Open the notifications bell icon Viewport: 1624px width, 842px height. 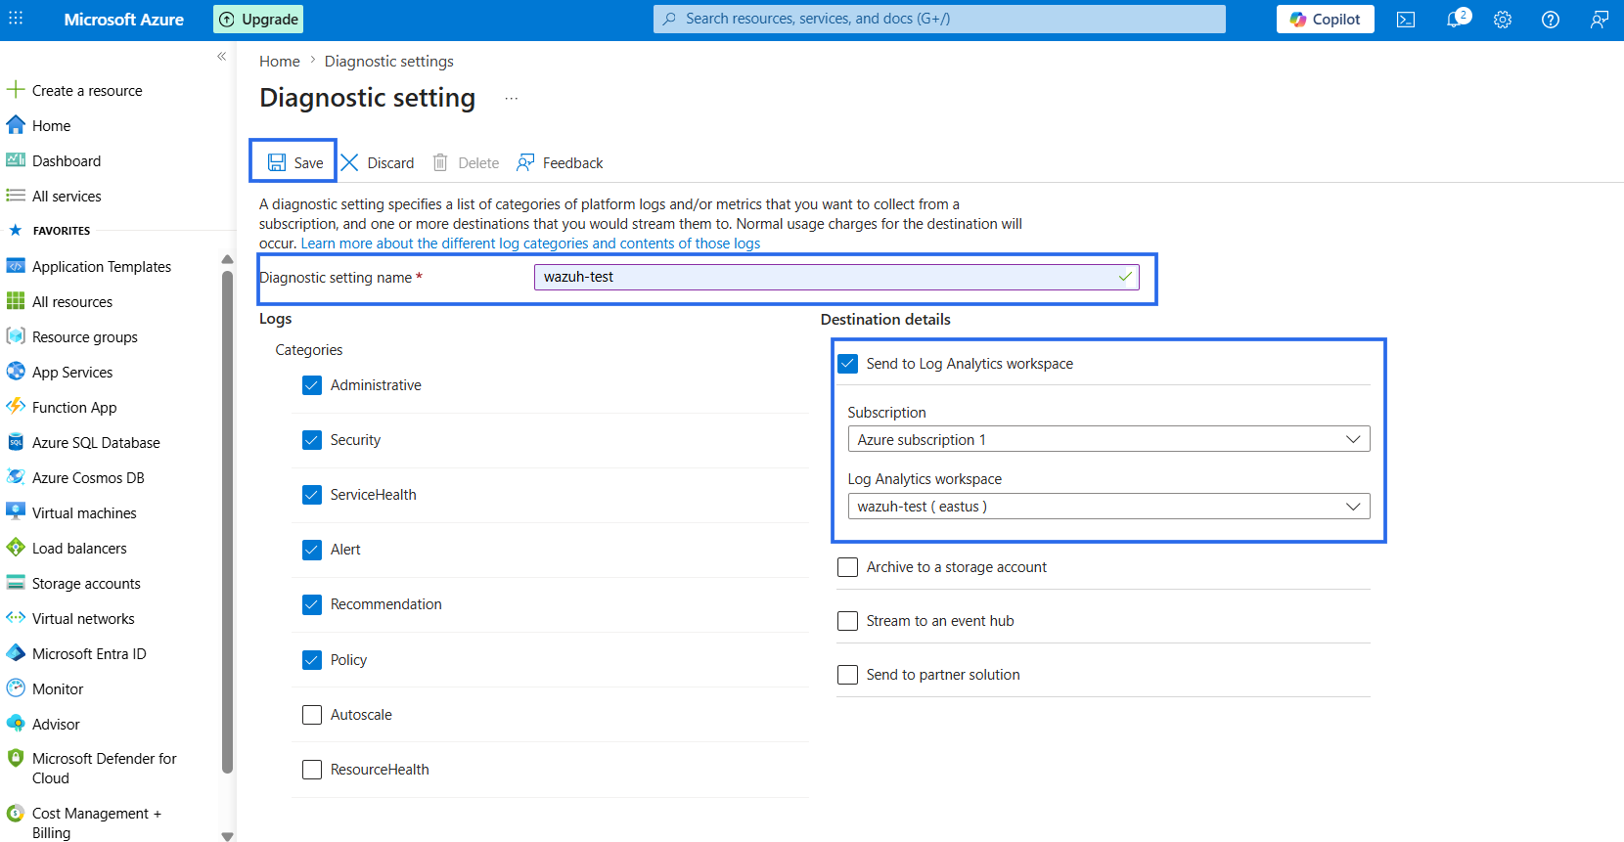pyautogui.click(x=1456, y=20)
